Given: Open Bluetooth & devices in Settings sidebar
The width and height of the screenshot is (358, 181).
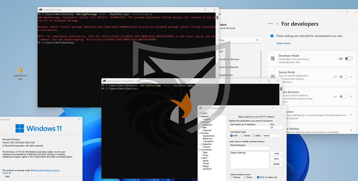Looking at the screenshot, I should (229, 59).
